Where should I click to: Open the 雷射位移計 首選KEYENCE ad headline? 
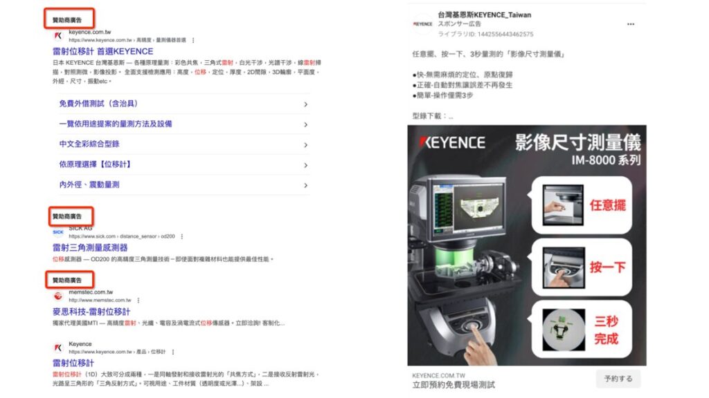click(102, 51)
